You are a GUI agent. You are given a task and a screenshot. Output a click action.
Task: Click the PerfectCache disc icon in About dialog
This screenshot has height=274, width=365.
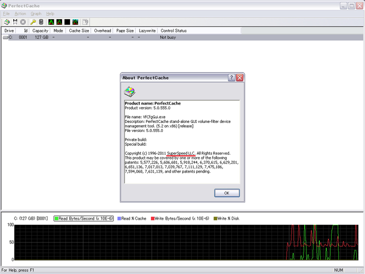pos(130,91)
